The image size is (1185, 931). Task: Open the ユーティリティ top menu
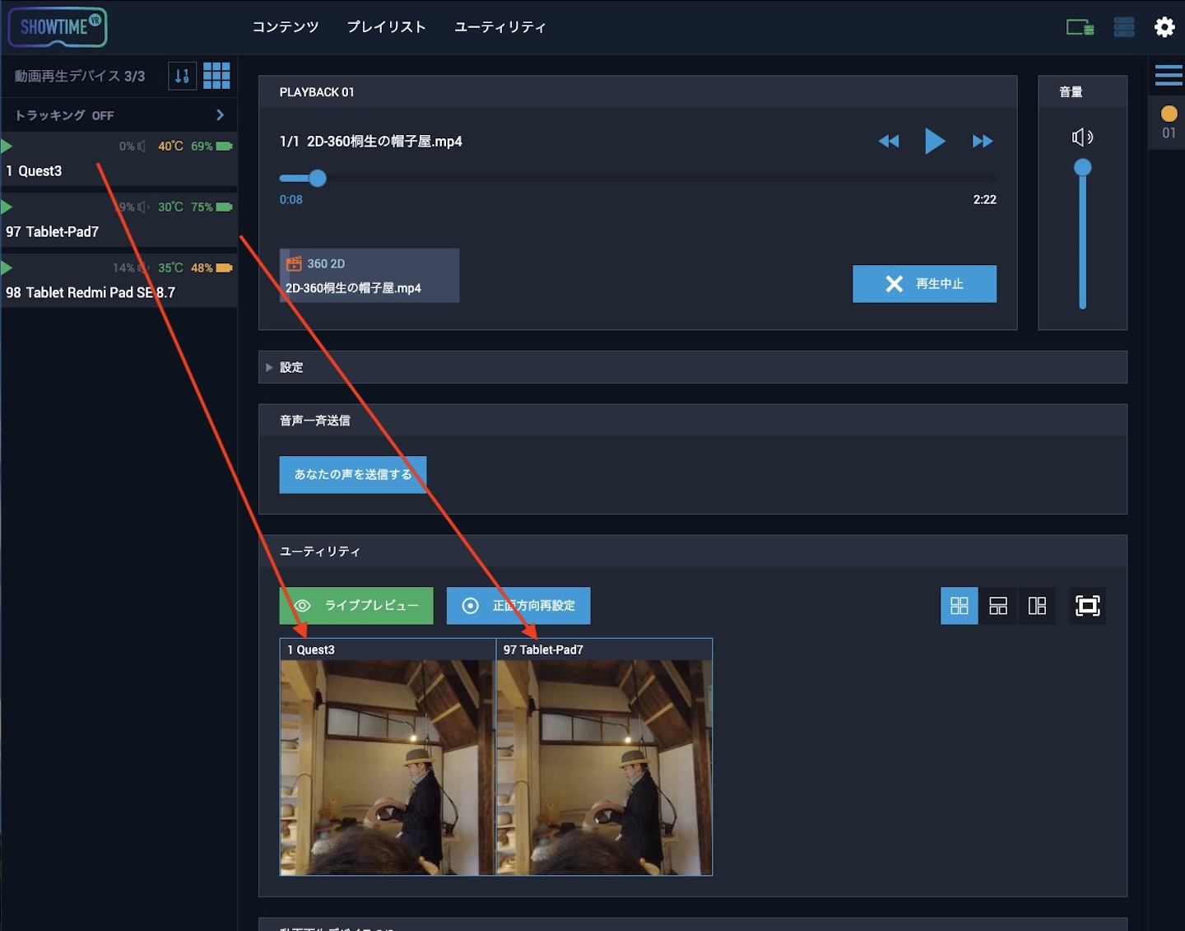[500, 27]
